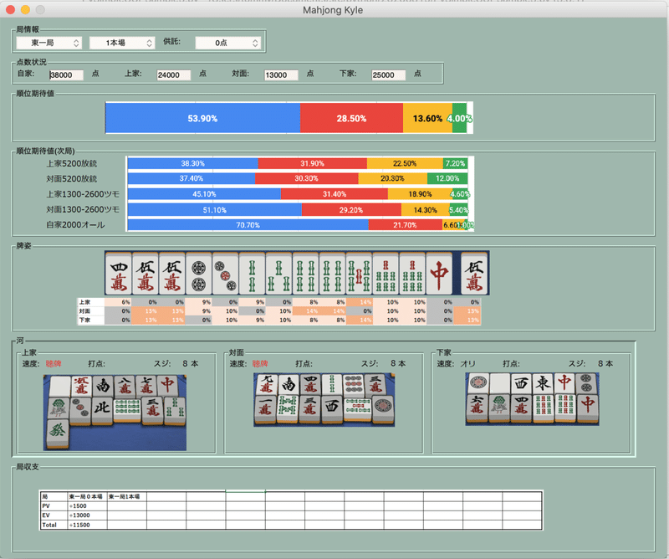Click the 發 tile in 上家 discards
The image size is (669, 559).
58,432
